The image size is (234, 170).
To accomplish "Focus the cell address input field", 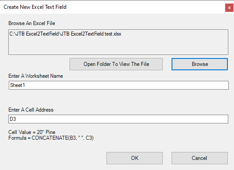I will [118, 119].
